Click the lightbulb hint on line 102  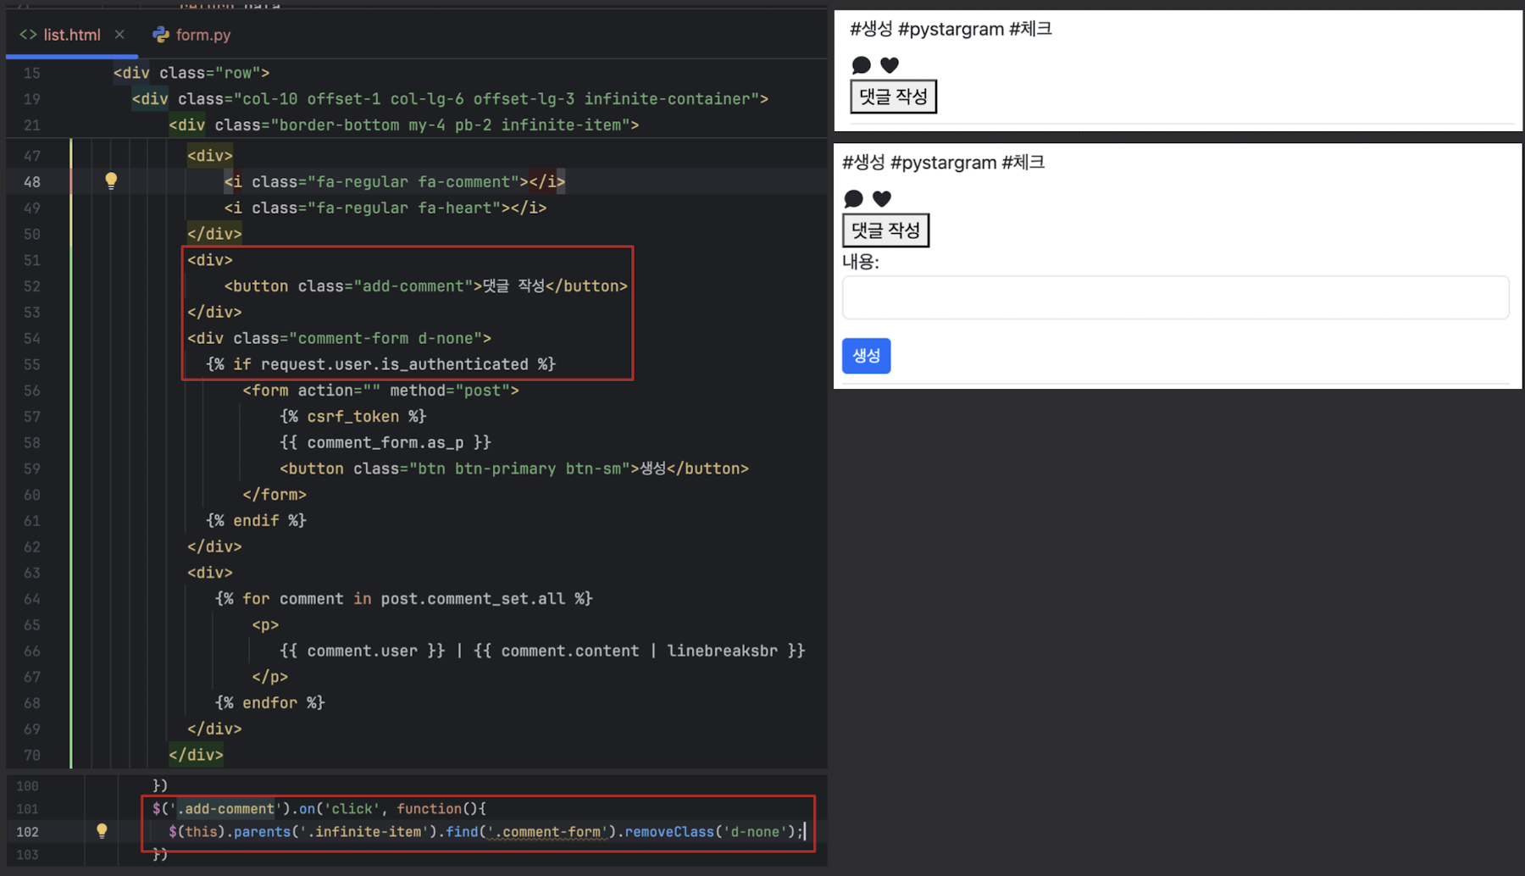tap(102, 831)
